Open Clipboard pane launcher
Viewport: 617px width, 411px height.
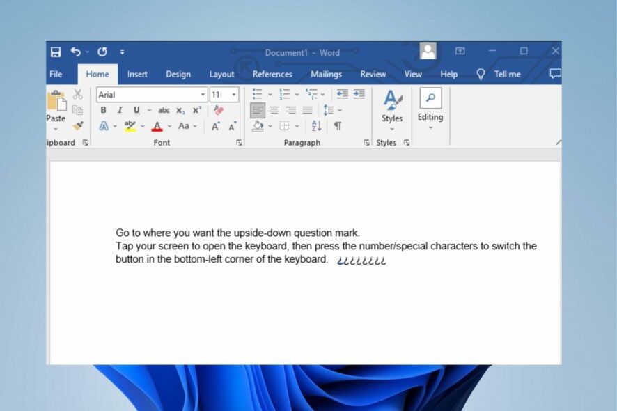[x=85, y=143]
